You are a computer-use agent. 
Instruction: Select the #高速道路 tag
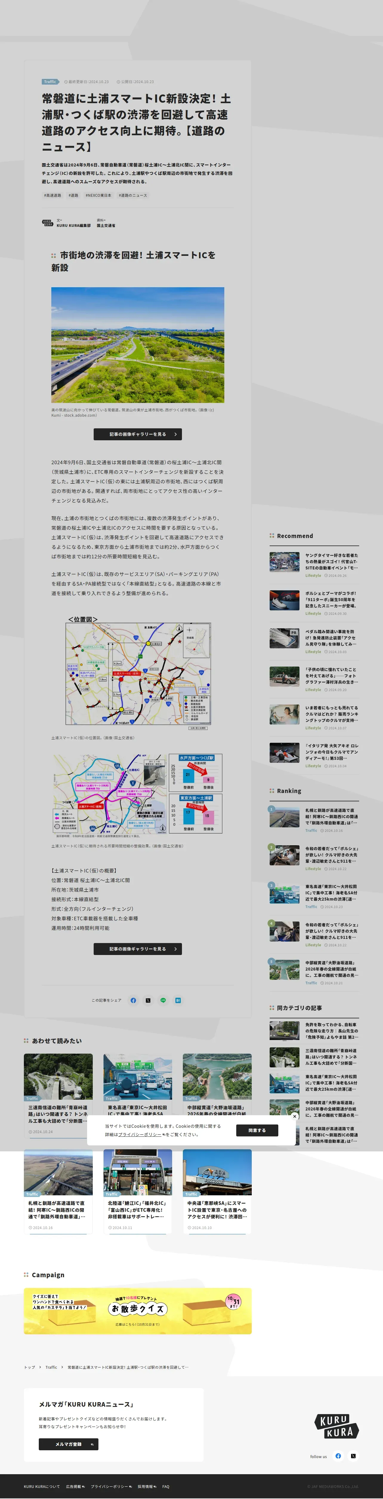click(x=53, y=195)
